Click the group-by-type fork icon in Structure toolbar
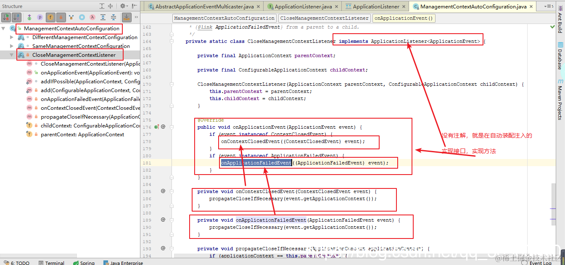 [x=71, y=17]
